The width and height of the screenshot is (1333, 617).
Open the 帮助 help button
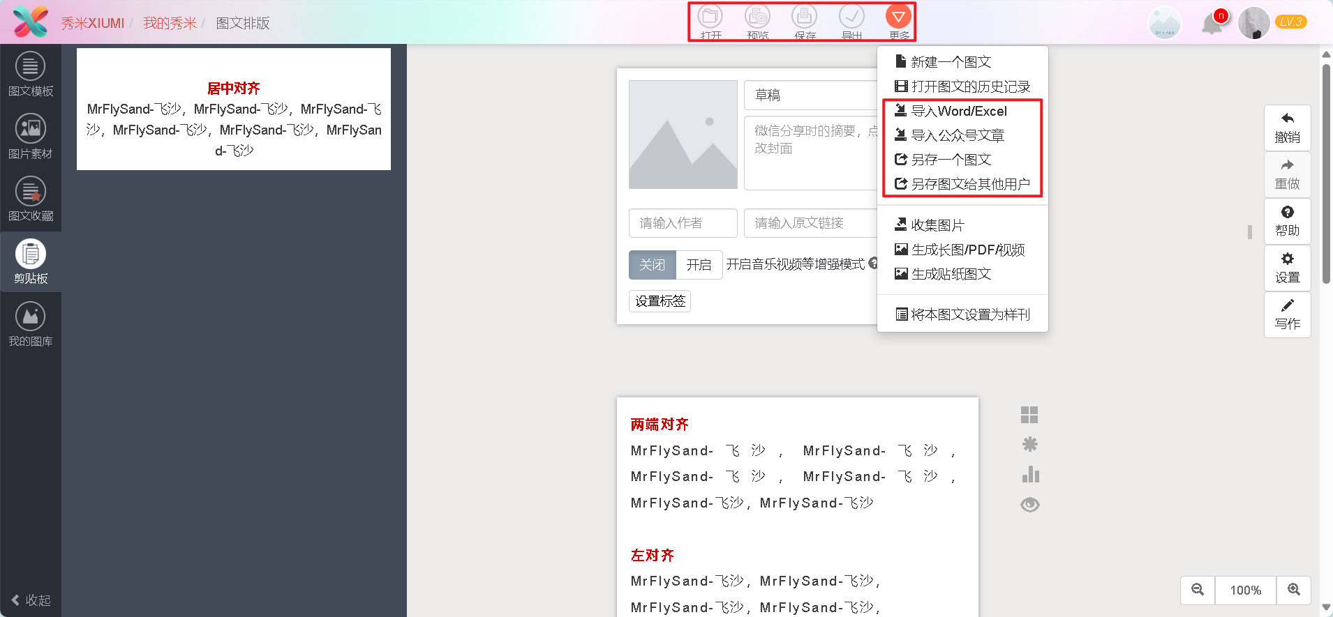(x=1288, y=221)
